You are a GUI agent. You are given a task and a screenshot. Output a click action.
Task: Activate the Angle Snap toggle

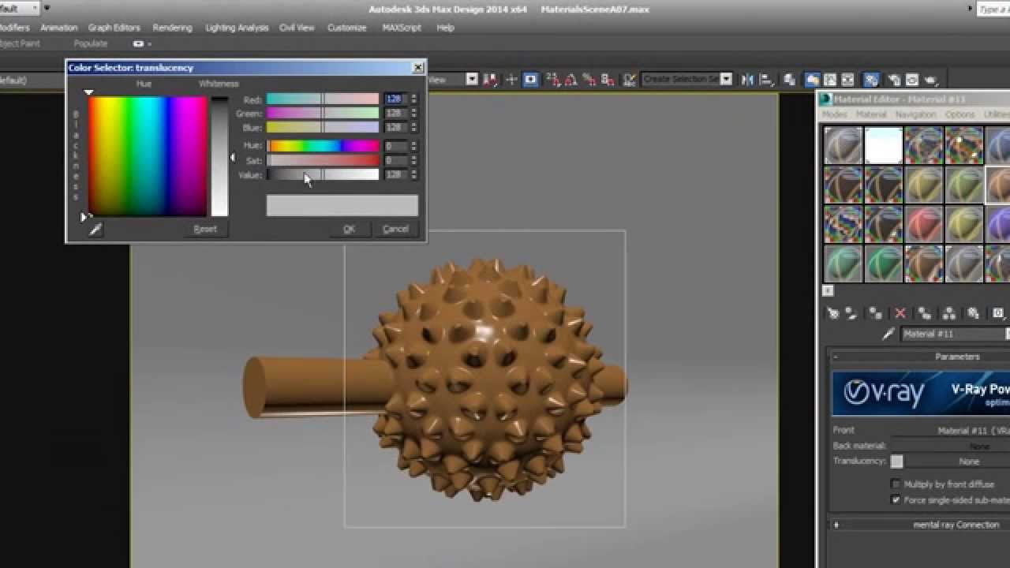570,79
